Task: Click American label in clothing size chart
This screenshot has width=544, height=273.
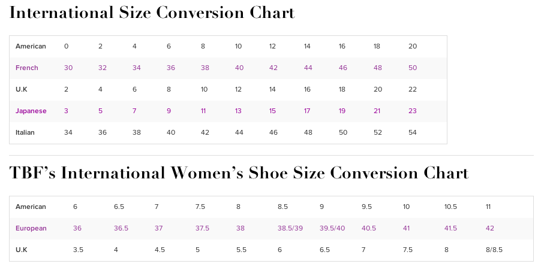Action: point(31,47)
